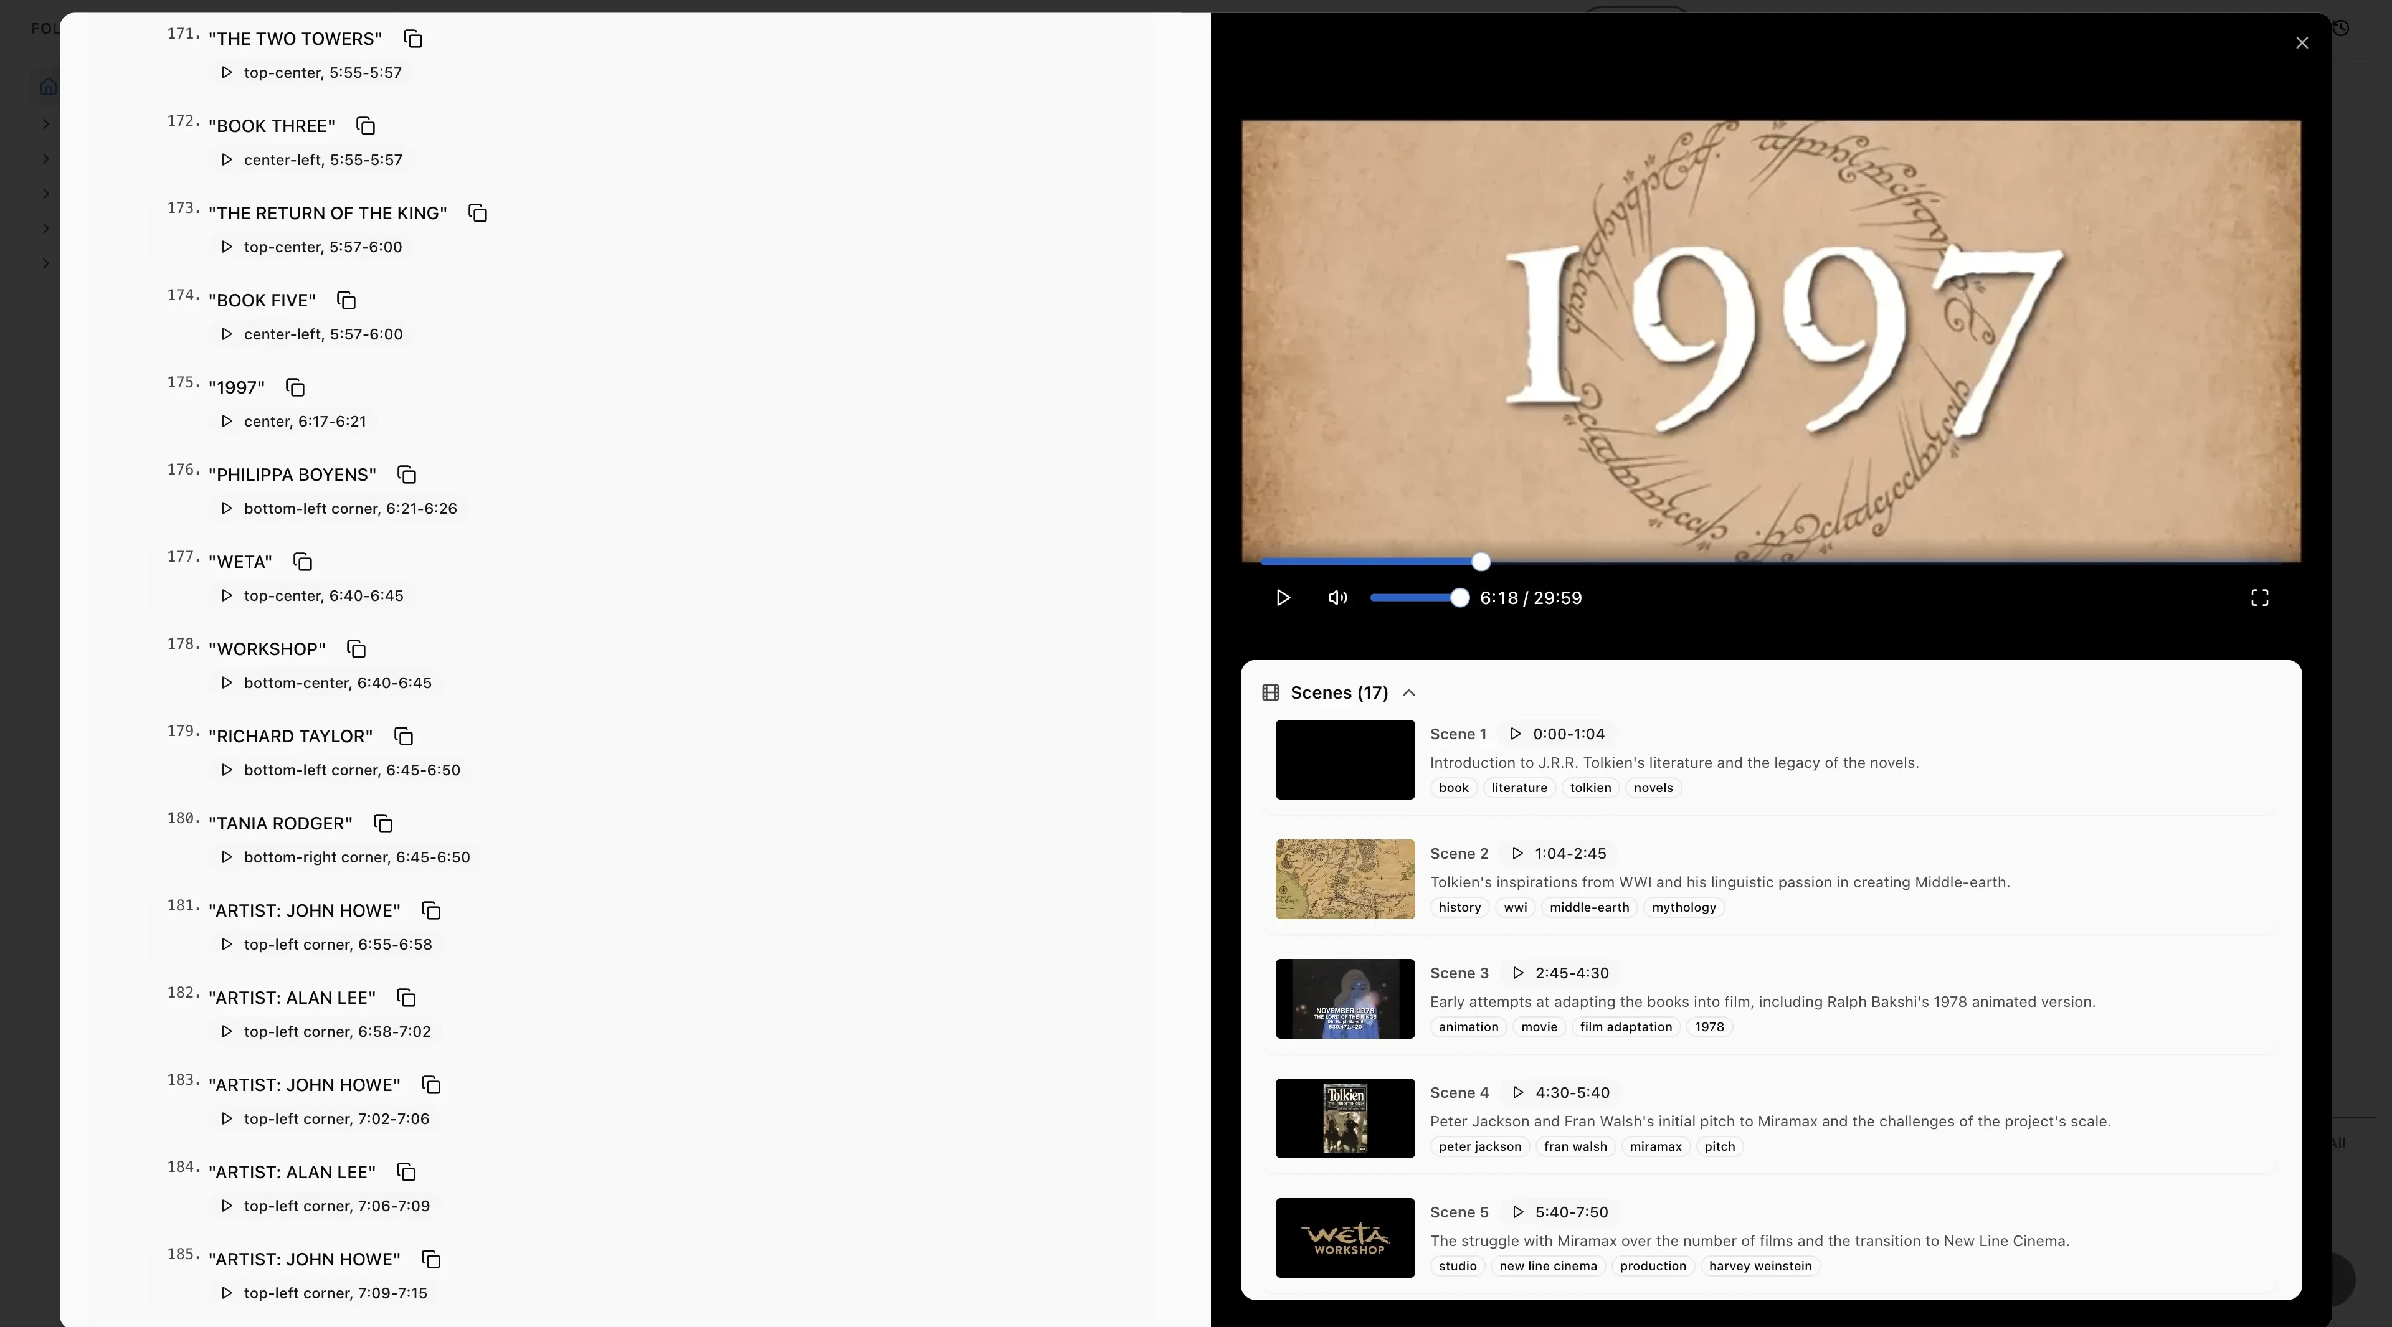Copy the "TANIA RODGER" detected text
The width and height of the screenshot is (2392, 1327).
(384, 824)
